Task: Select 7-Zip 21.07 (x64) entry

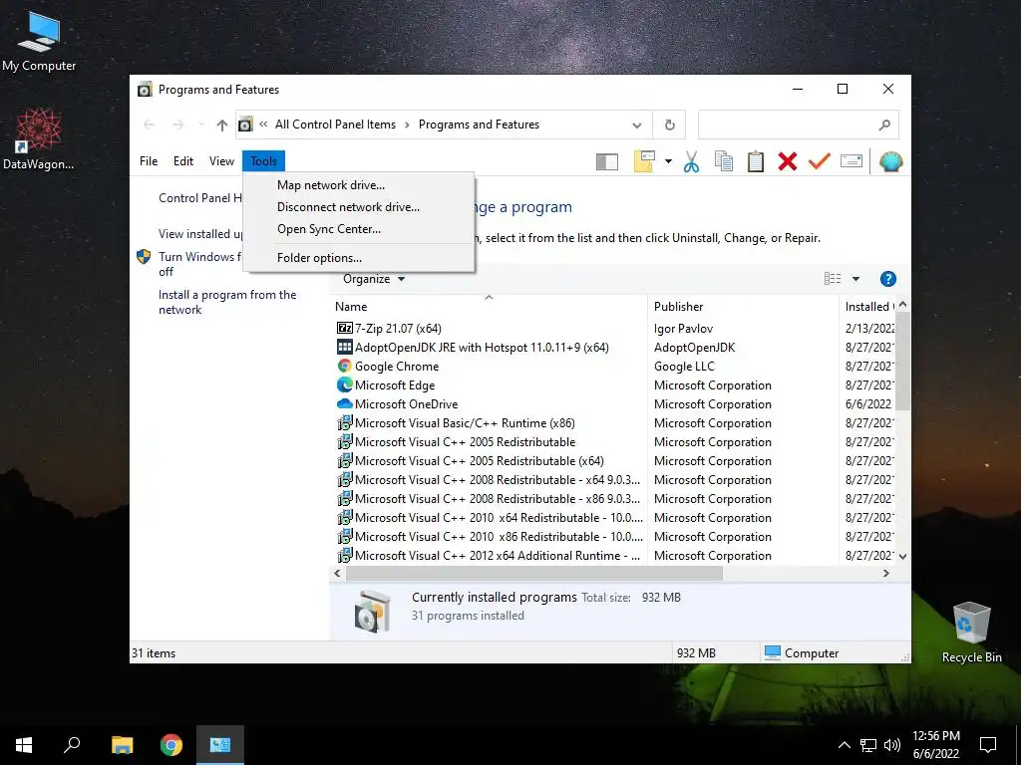Action: [398, 329]
